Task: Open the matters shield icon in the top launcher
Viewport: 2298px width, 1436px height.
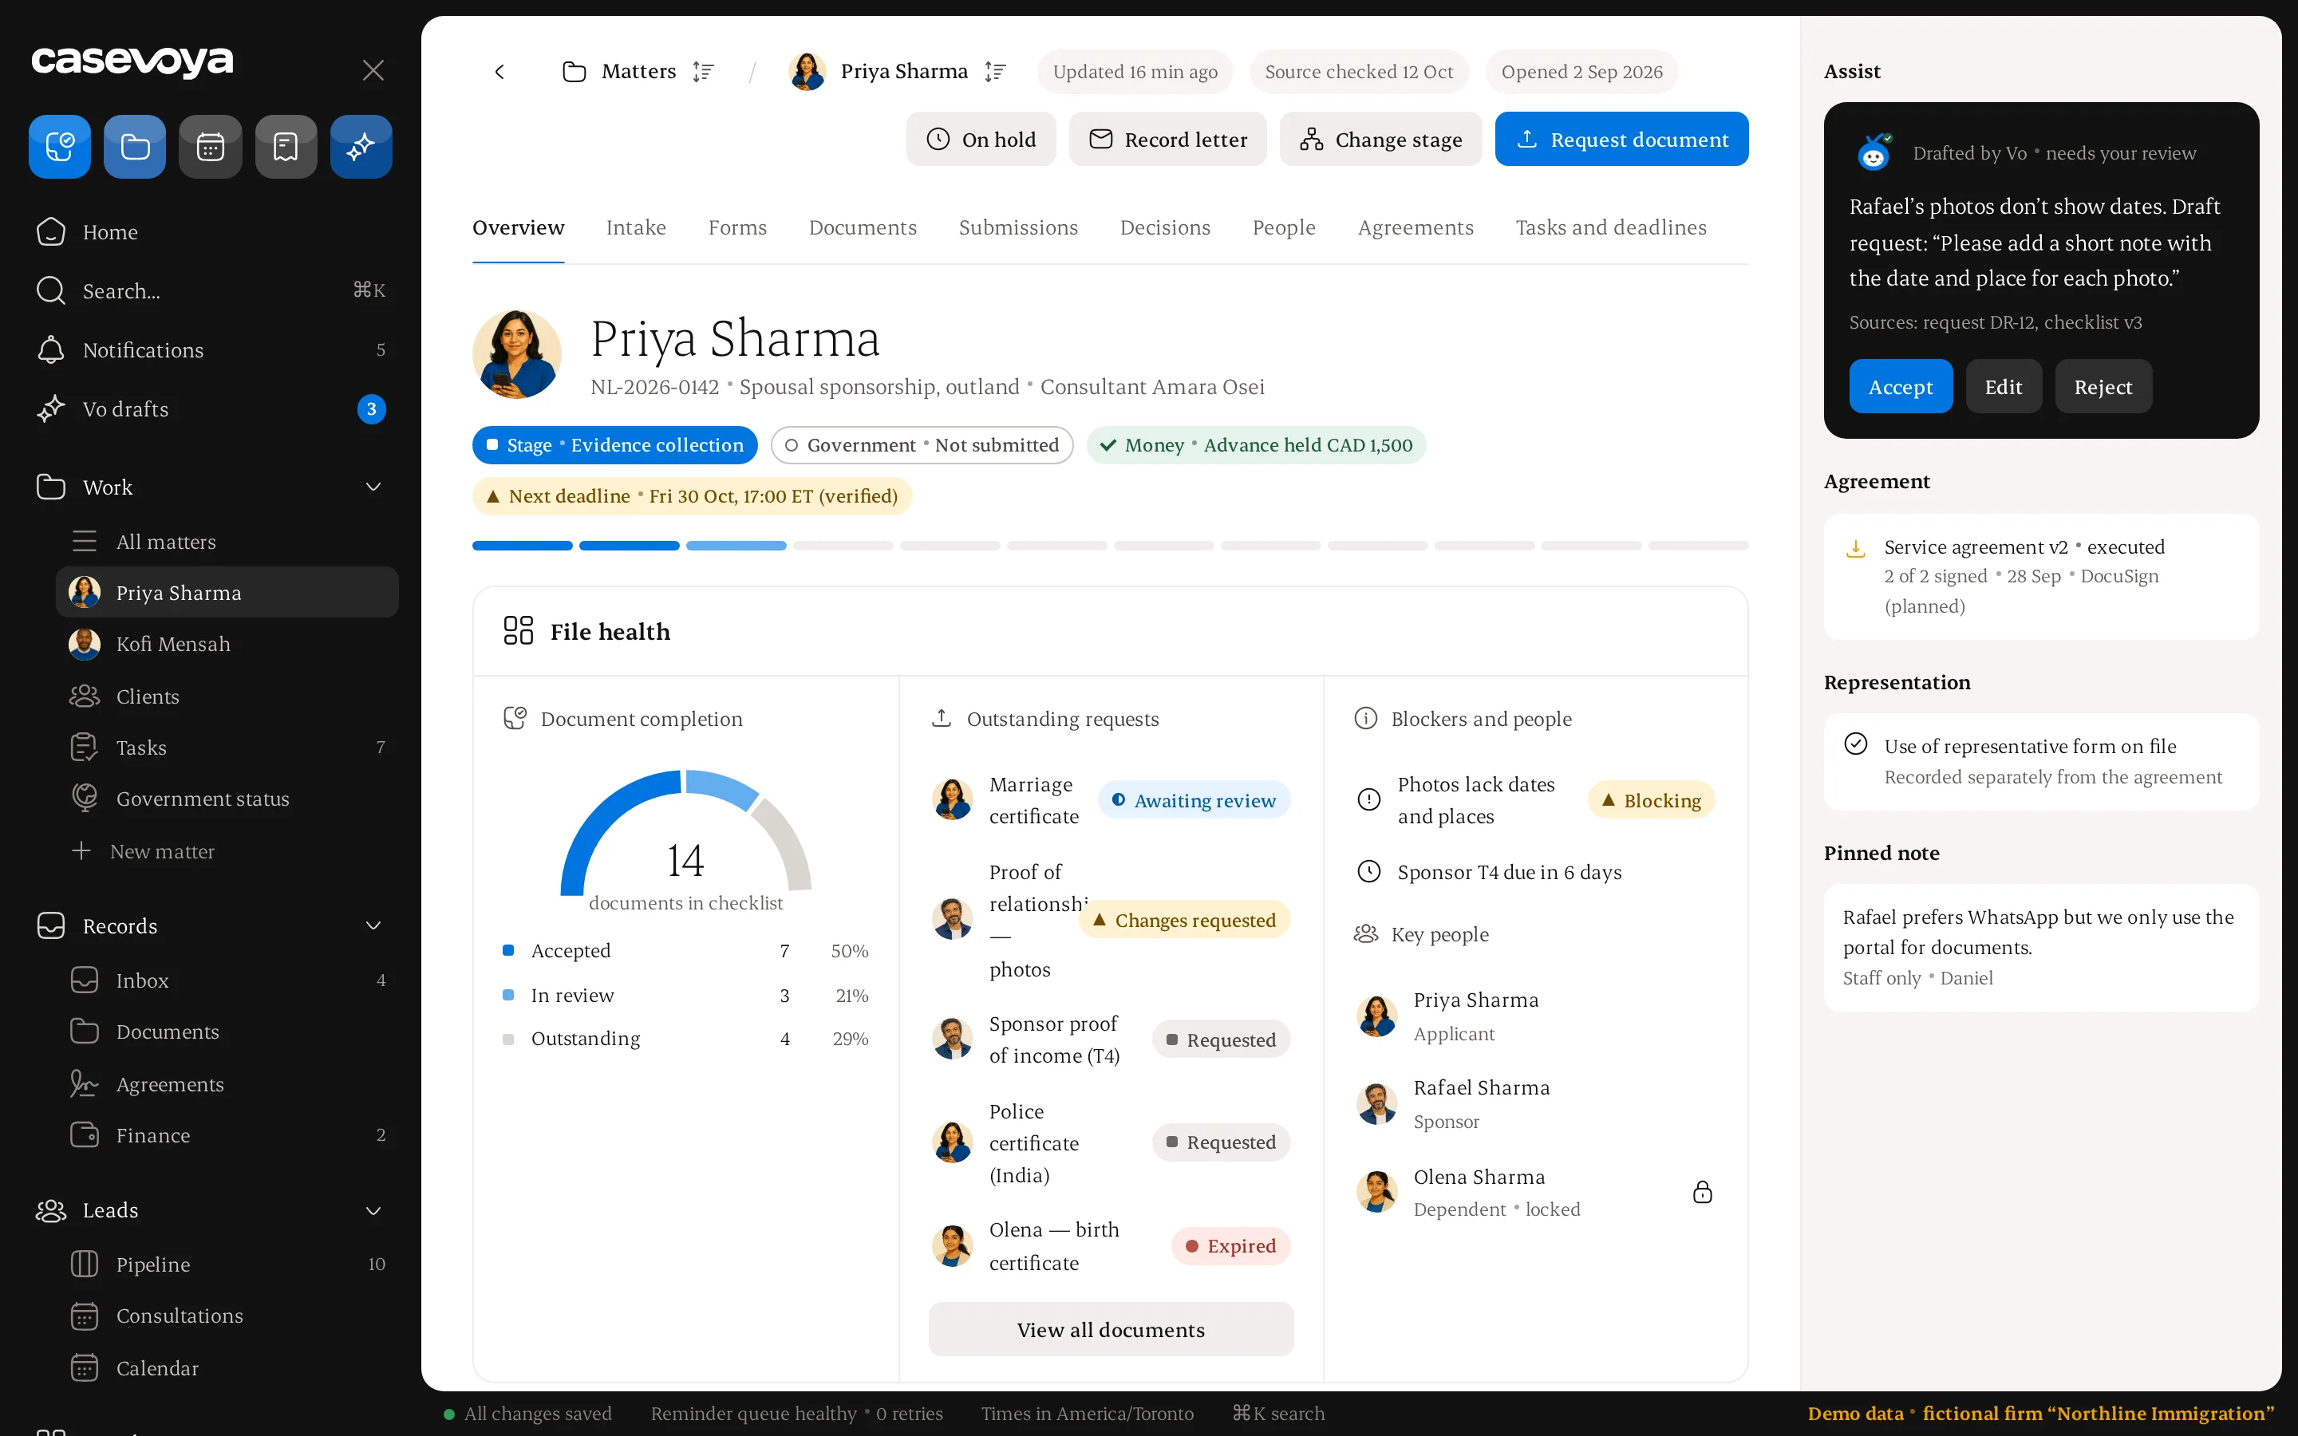Action: [x=60, y=146]
